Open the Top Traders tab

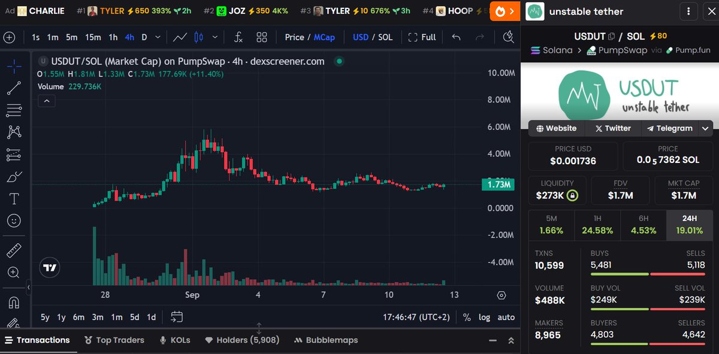point(114,340)
